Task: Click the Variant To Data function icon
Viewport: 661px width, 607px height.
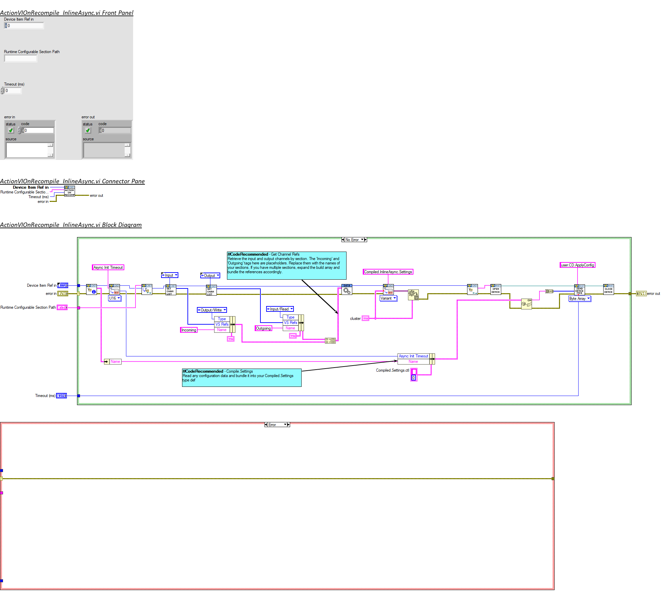Action: tap(413, 295)
